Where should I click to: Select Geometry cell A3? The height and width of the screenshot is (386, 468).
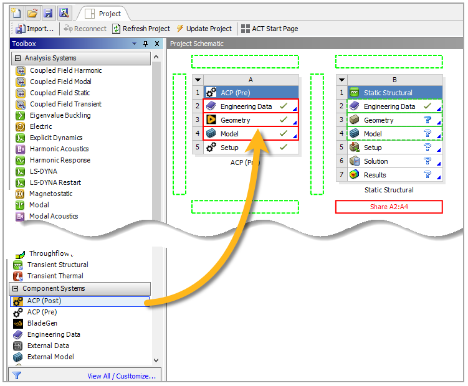pos(251,120)
